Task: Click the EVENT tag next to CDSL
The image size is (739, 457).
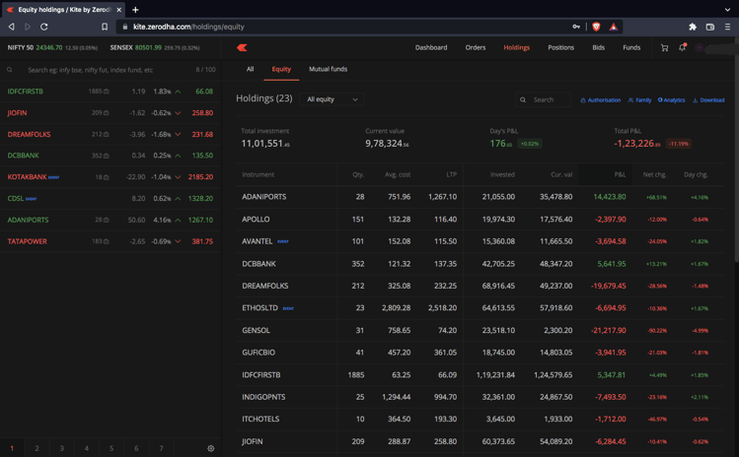Action: 32,199
